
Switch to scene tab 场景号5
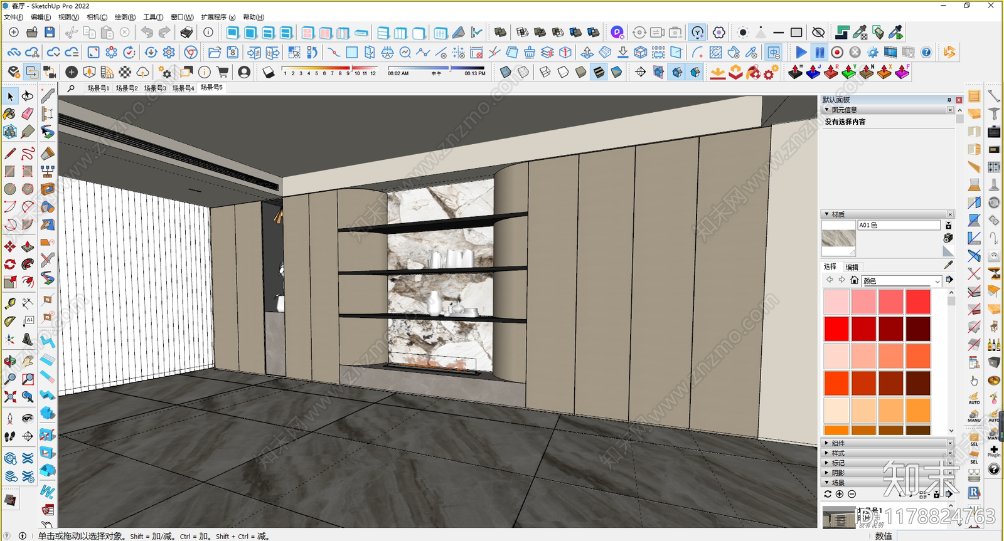coord(211,88)
